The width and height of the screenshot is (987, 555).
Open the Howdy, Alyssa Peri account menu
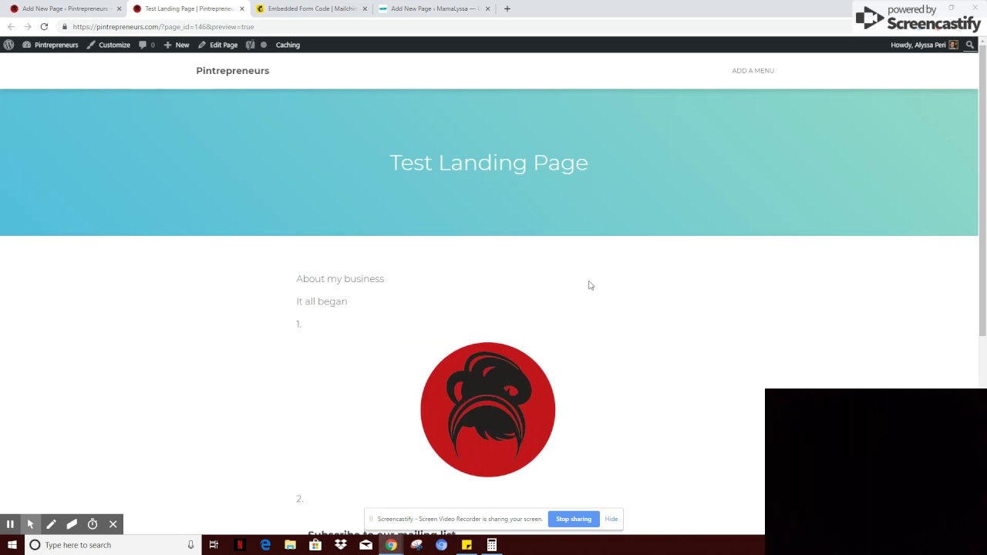point(924,45)
